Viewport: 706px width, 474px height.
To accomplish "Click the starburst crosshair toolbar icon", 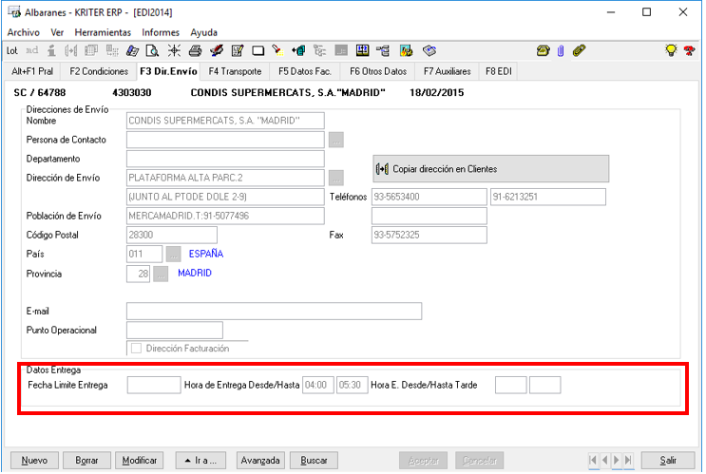I will pos(174,51).
